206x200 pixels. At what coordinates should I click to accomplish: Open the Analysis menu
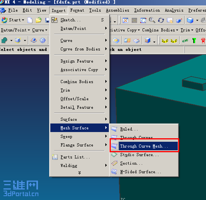tap(174, 10)
